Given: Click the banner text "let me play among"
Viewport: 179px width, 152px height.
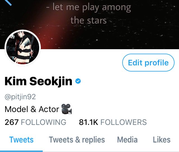Looking at the screenshot, I should coord(92,8).
